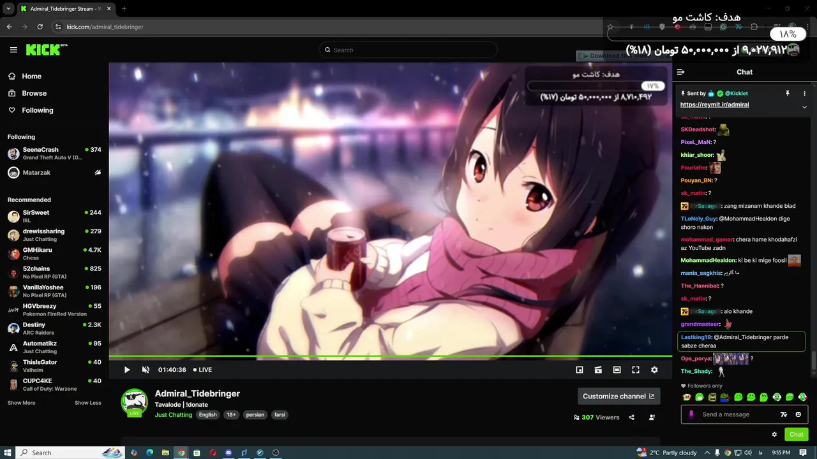The width and height of the screenshot is (817, 459).
Task: Click the persian tag
Action: 255,414
